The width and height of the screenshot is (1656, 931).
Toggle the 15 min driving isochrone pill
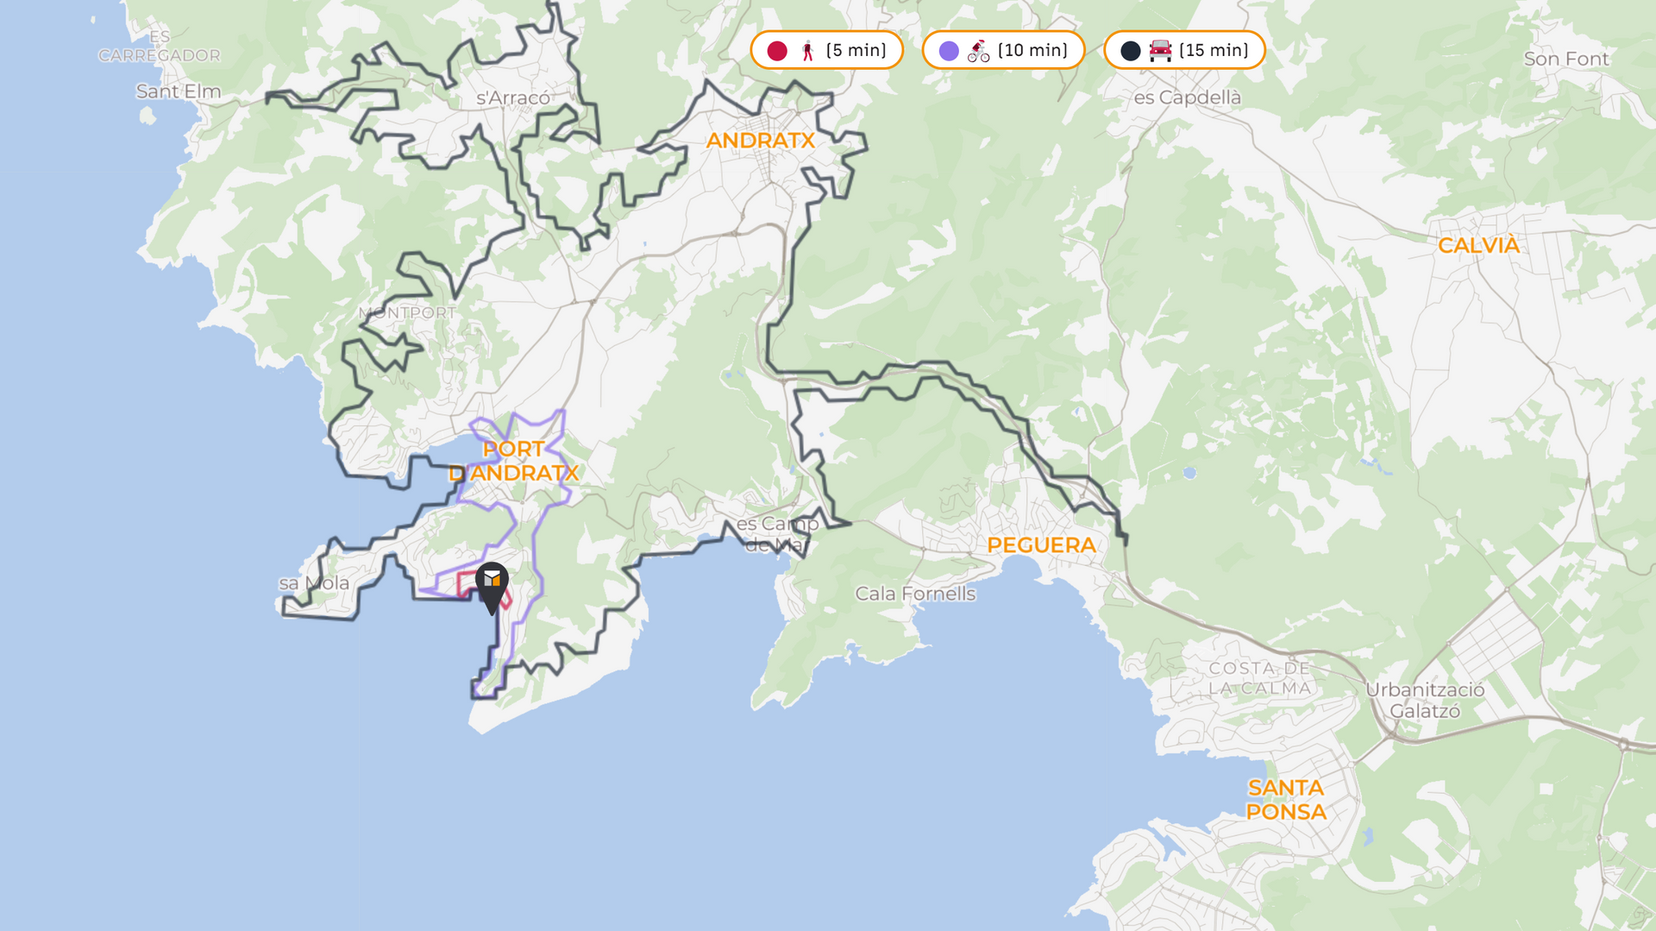(x=1184, y=50)
